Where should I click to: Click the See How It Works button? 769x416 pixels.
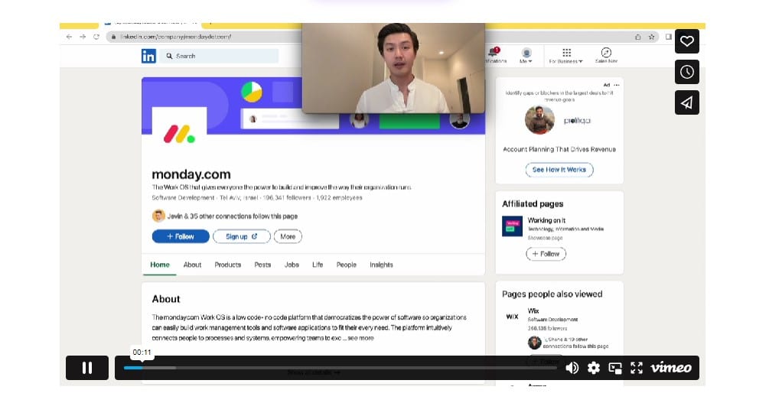[559, 170]
